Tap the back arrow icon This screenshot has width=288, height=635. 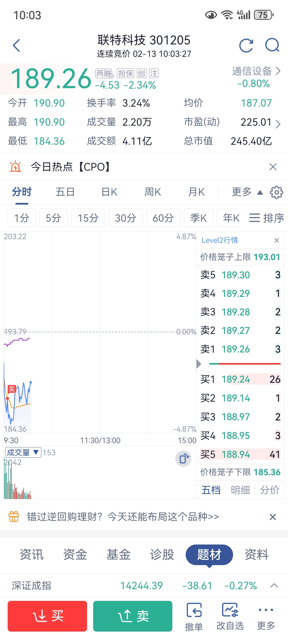click(x=17, y=46)
